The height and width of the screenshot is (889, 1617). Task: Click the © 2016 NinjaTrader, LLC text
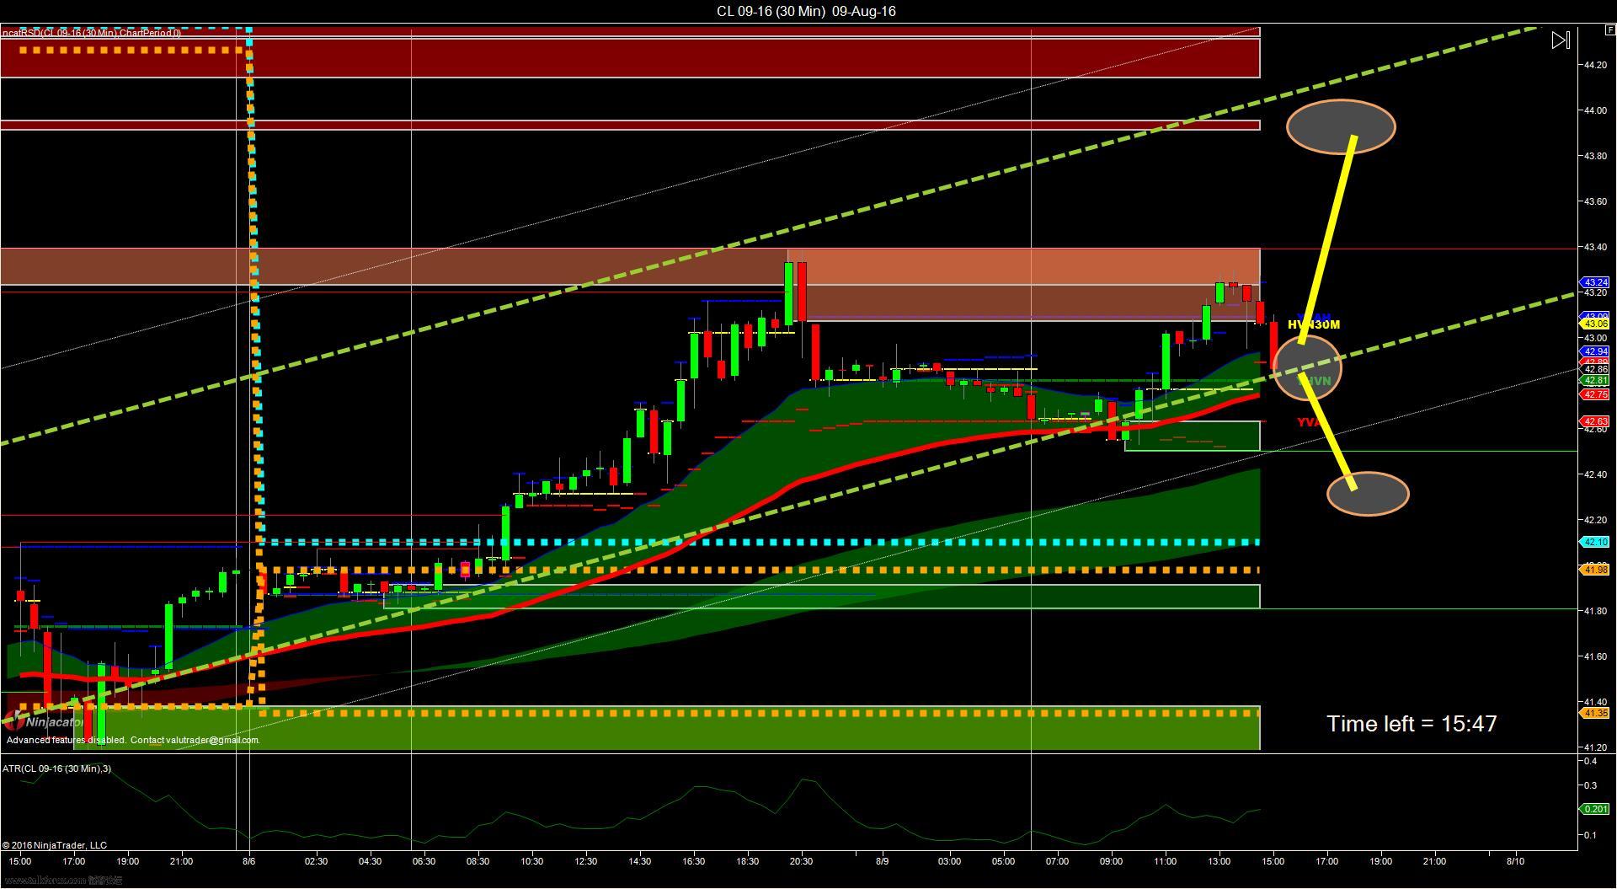click(x=55, y=845)
